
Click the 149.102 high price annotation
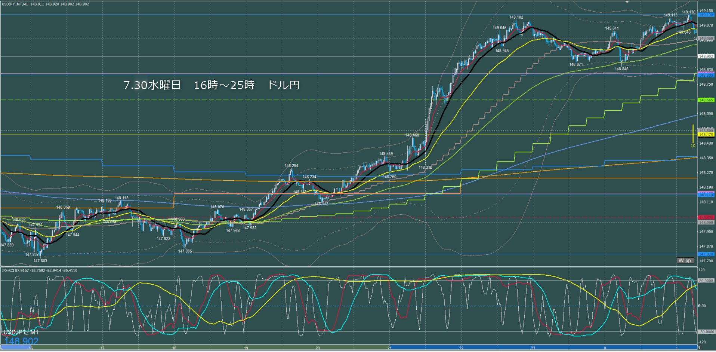[516, 17]
